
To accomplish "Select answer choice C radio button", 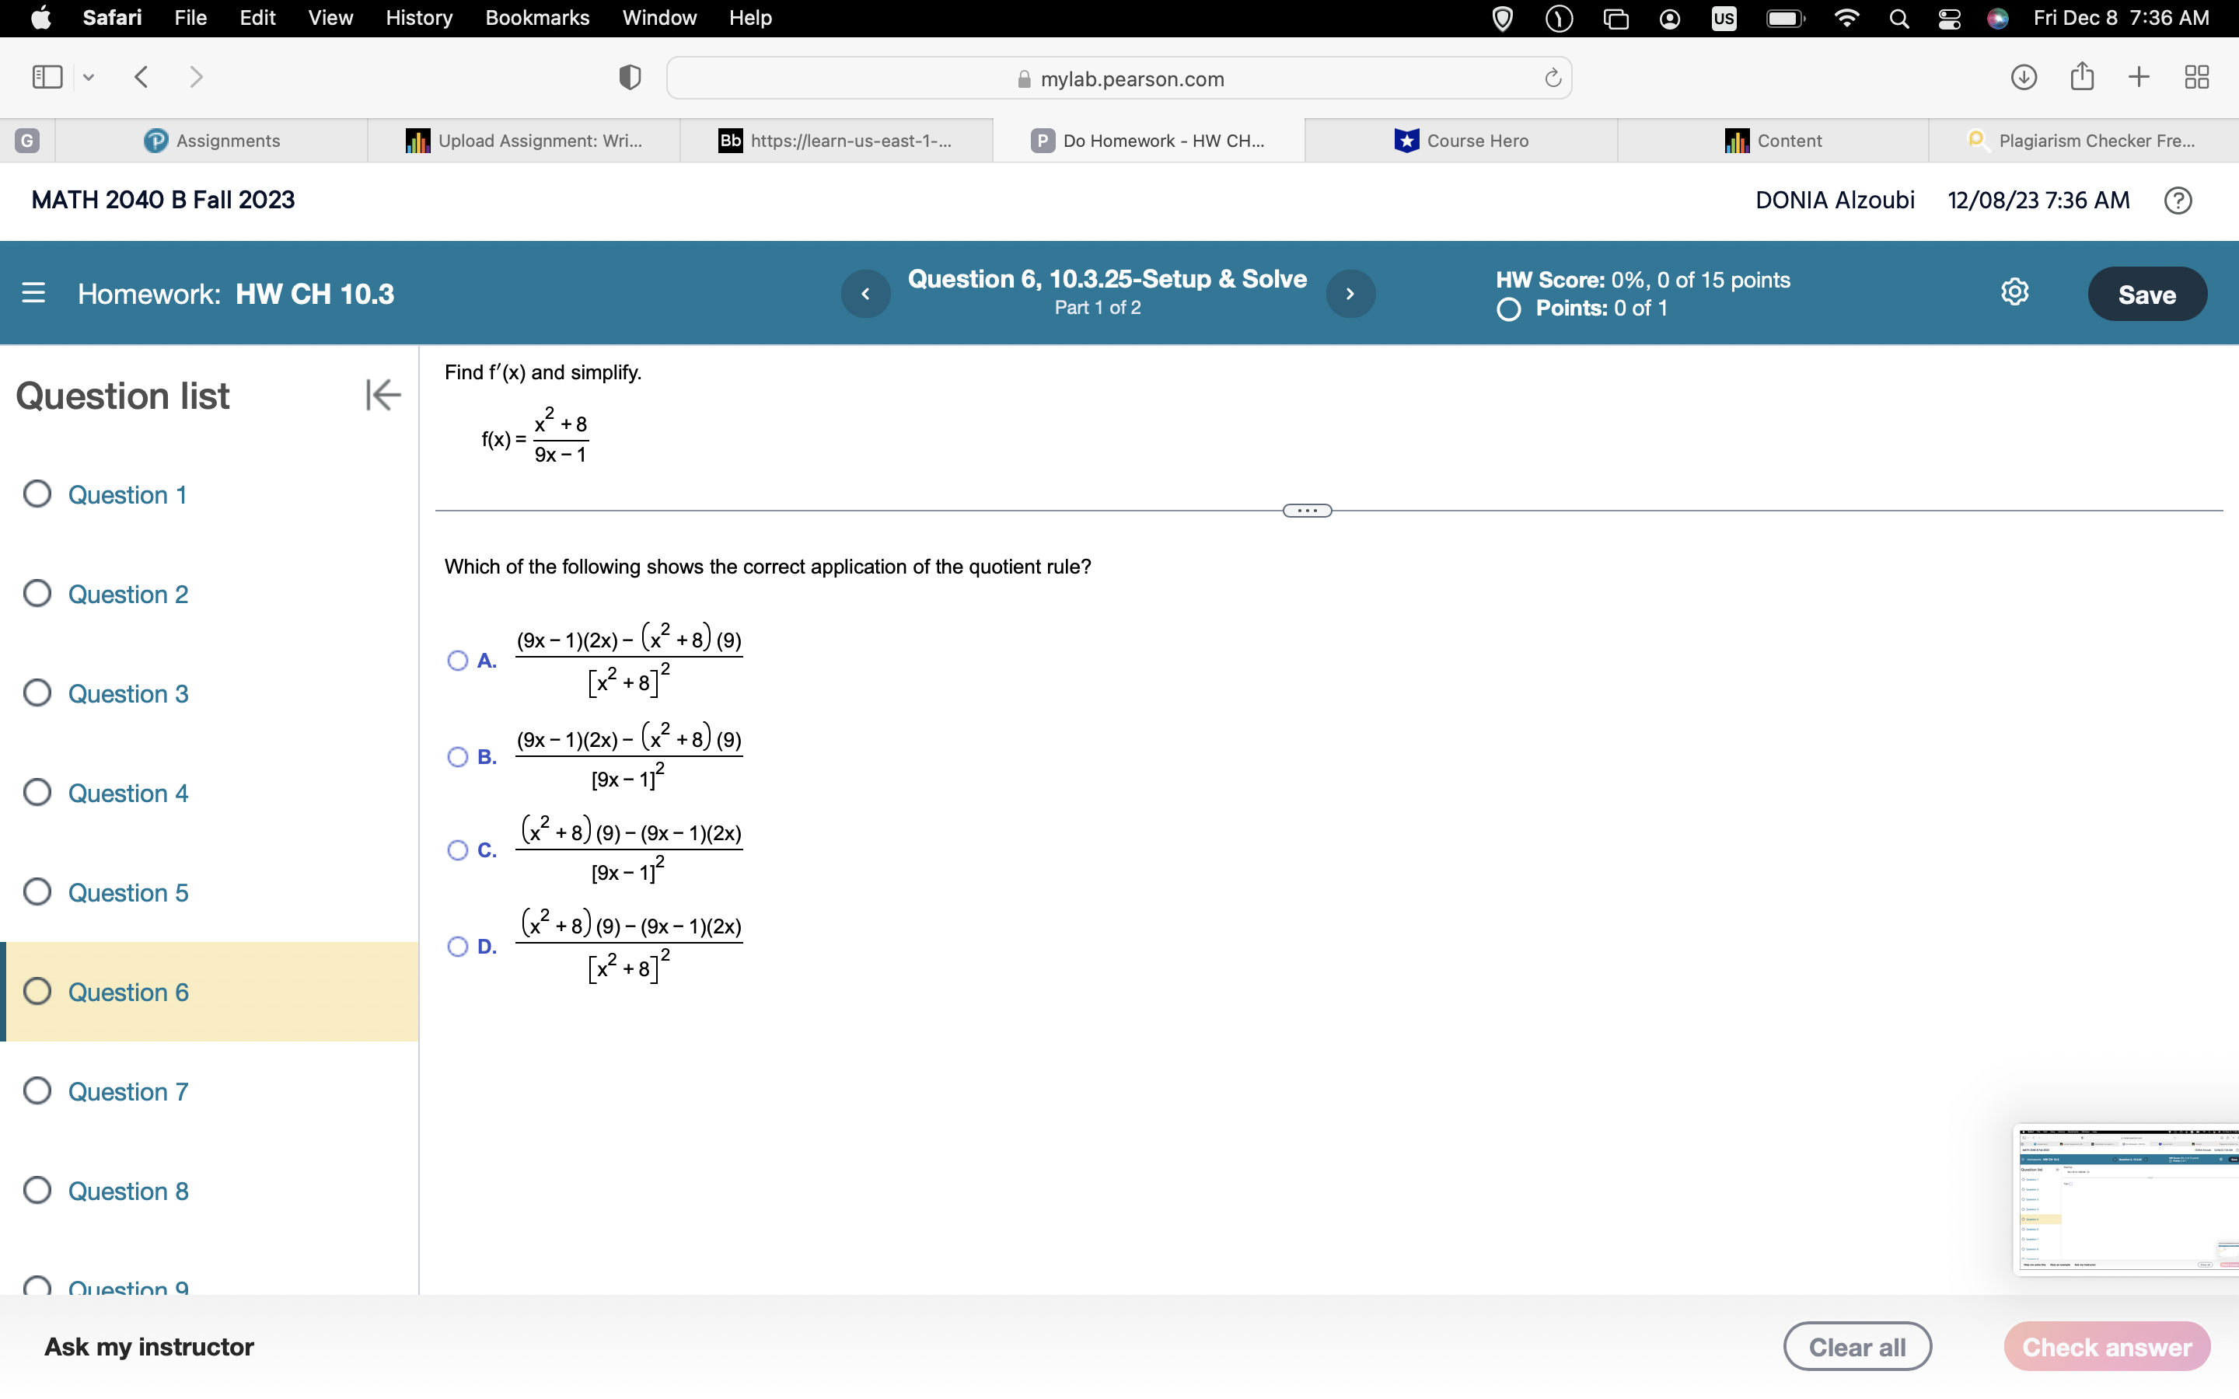I will pos(458,850).
